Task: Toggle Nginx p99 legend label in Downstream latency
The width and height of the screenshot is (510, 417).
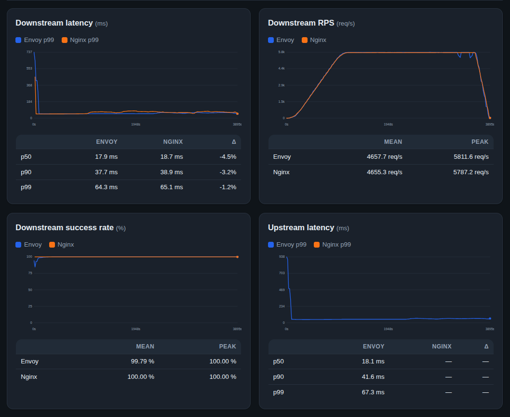Action: pos(84,40)
